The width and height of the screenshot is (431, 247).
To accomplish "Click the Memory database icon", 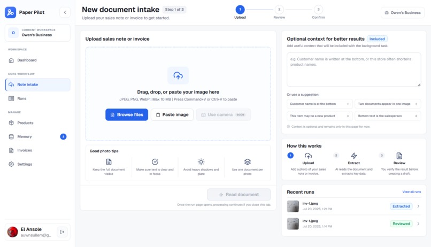I will (11, 136).
